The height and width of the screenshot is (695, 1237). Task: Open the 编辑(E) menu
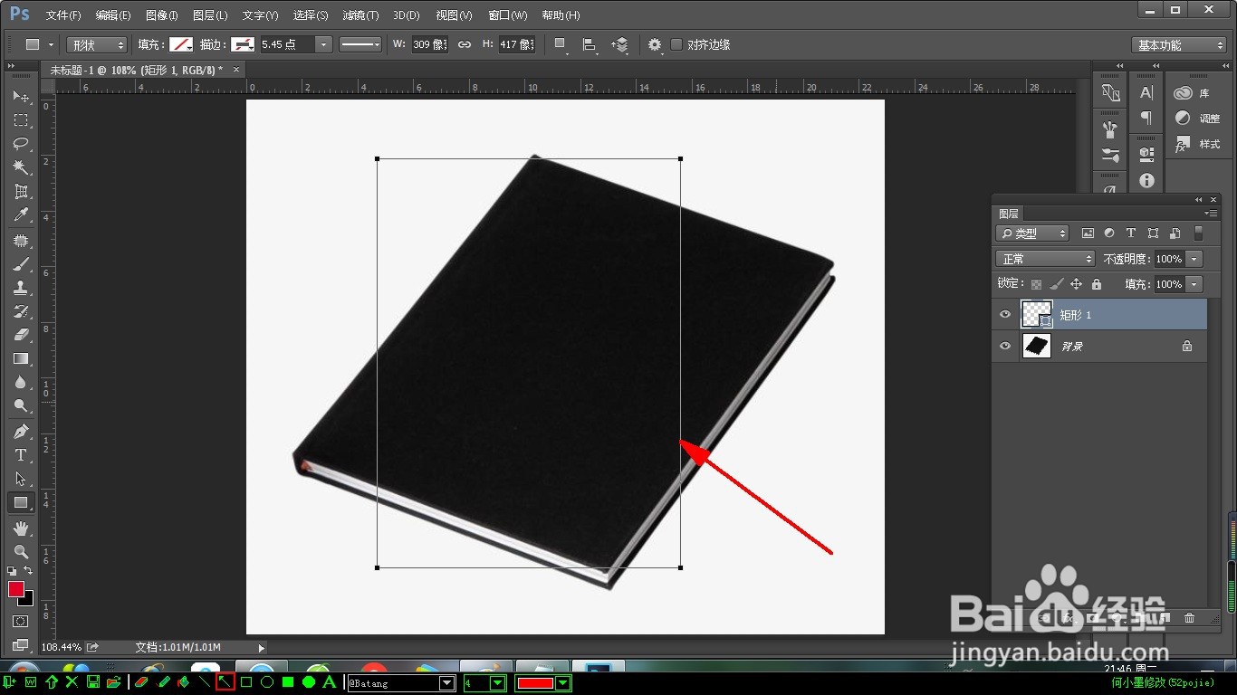[113, 15]
